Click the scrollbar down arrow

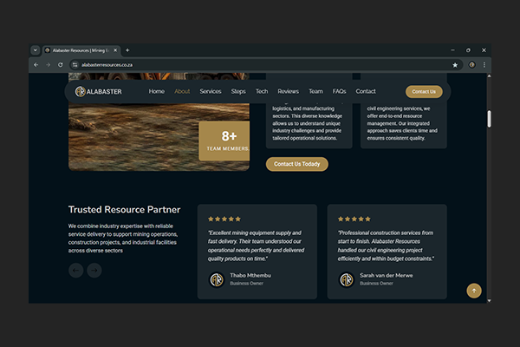point(489,300)
